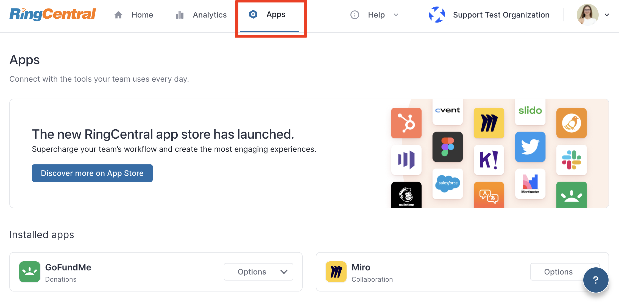The height and width of the screenshot is (303, 619).
Task: Click the Support Test Organization logo icon
Action: 437,15
